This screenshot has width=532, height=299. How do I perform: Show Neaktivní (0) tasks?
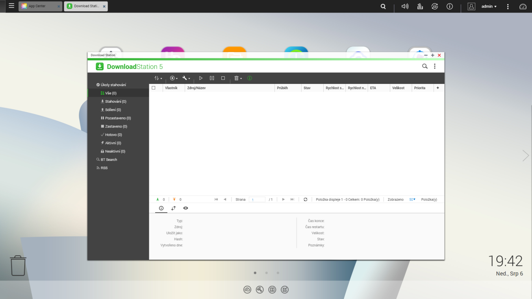(x=118, y=151)
